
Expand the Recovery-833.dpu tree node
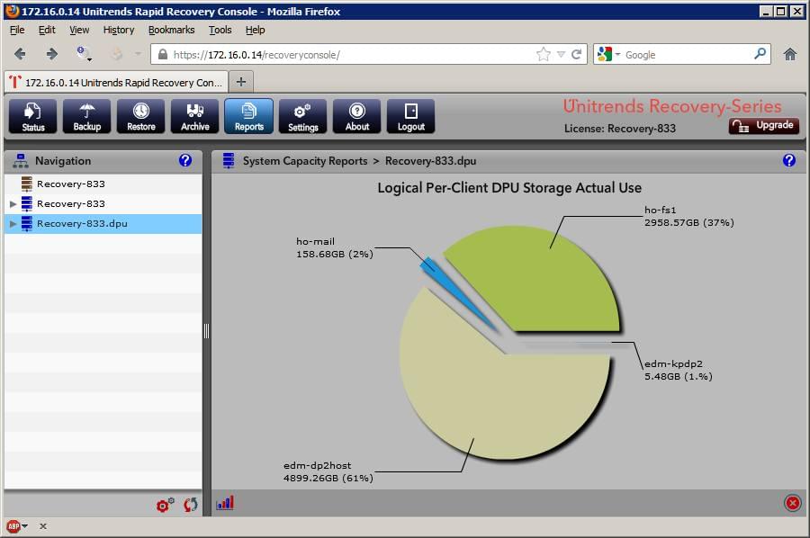12,223
